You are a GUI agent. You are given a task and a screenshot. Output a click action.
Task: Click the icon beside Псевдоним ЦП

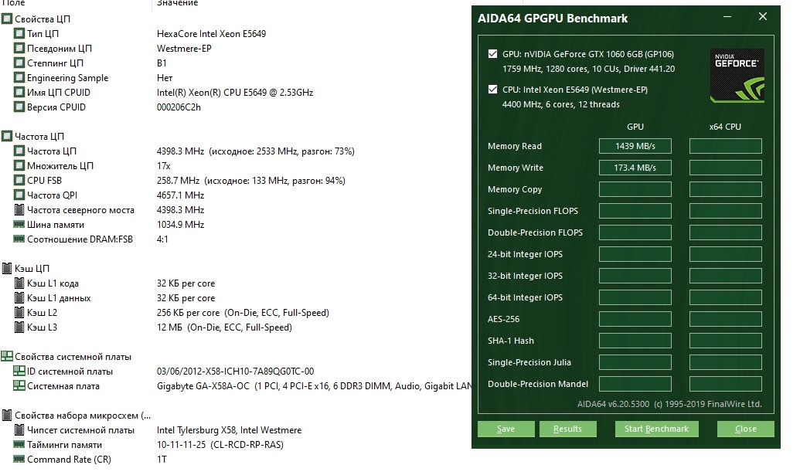click(x=19, y=49)
